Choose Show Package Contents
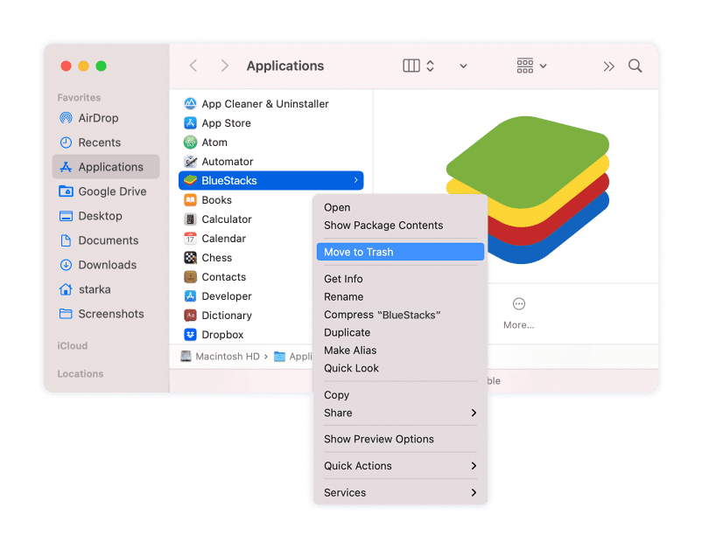This screenshot has width=702, height=549. tap(383, 226)
